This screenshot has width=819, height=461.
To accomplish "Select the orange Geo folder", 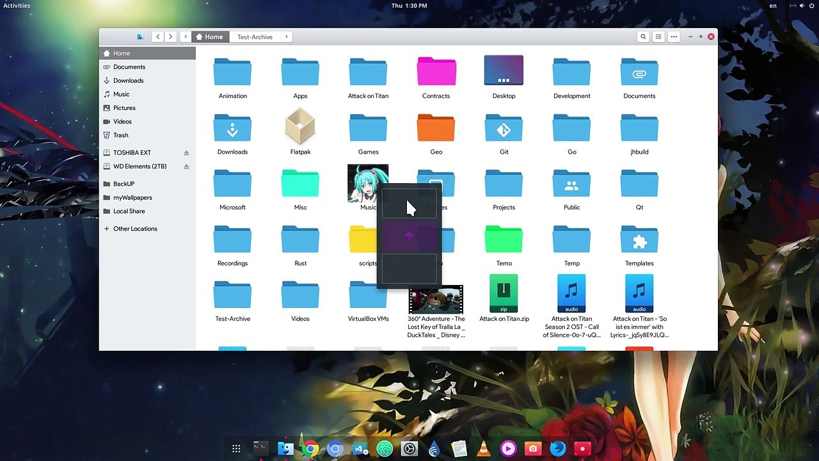I will [x=436, y=127].
